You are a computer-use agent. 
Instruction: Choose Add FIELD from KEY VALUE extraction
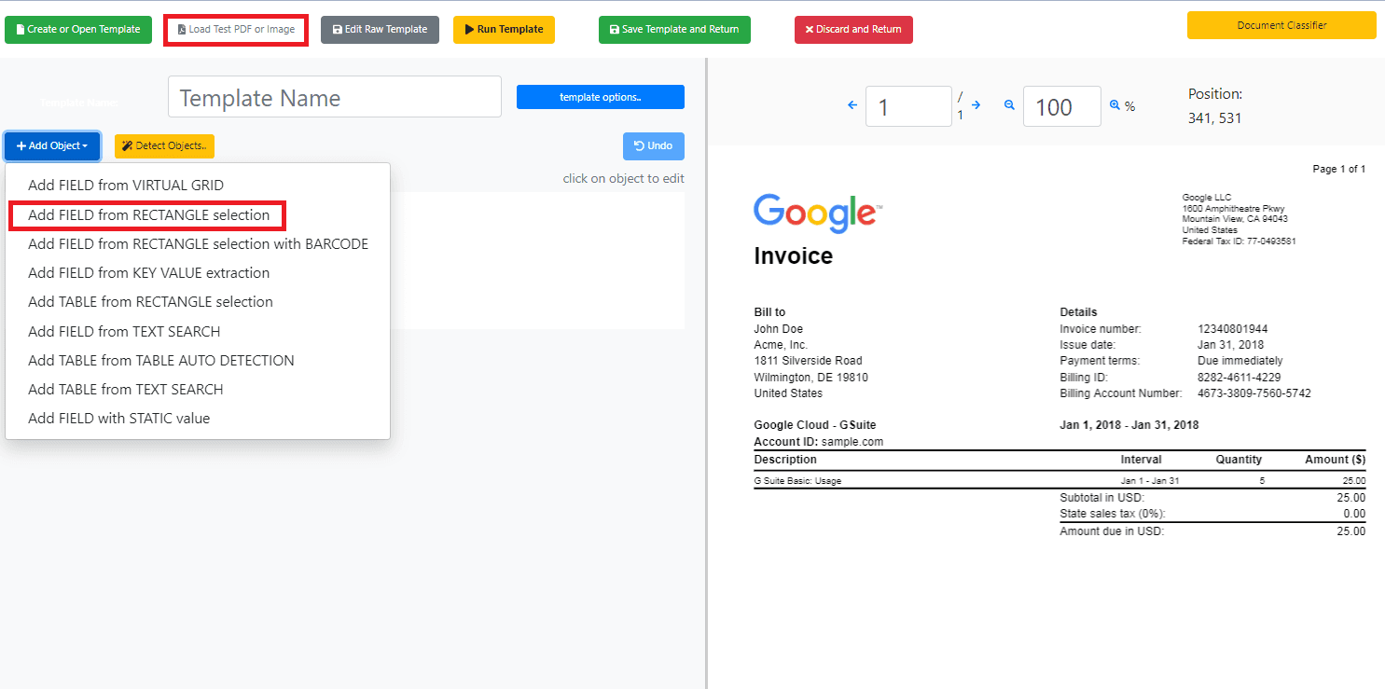(x=148, y=273)
